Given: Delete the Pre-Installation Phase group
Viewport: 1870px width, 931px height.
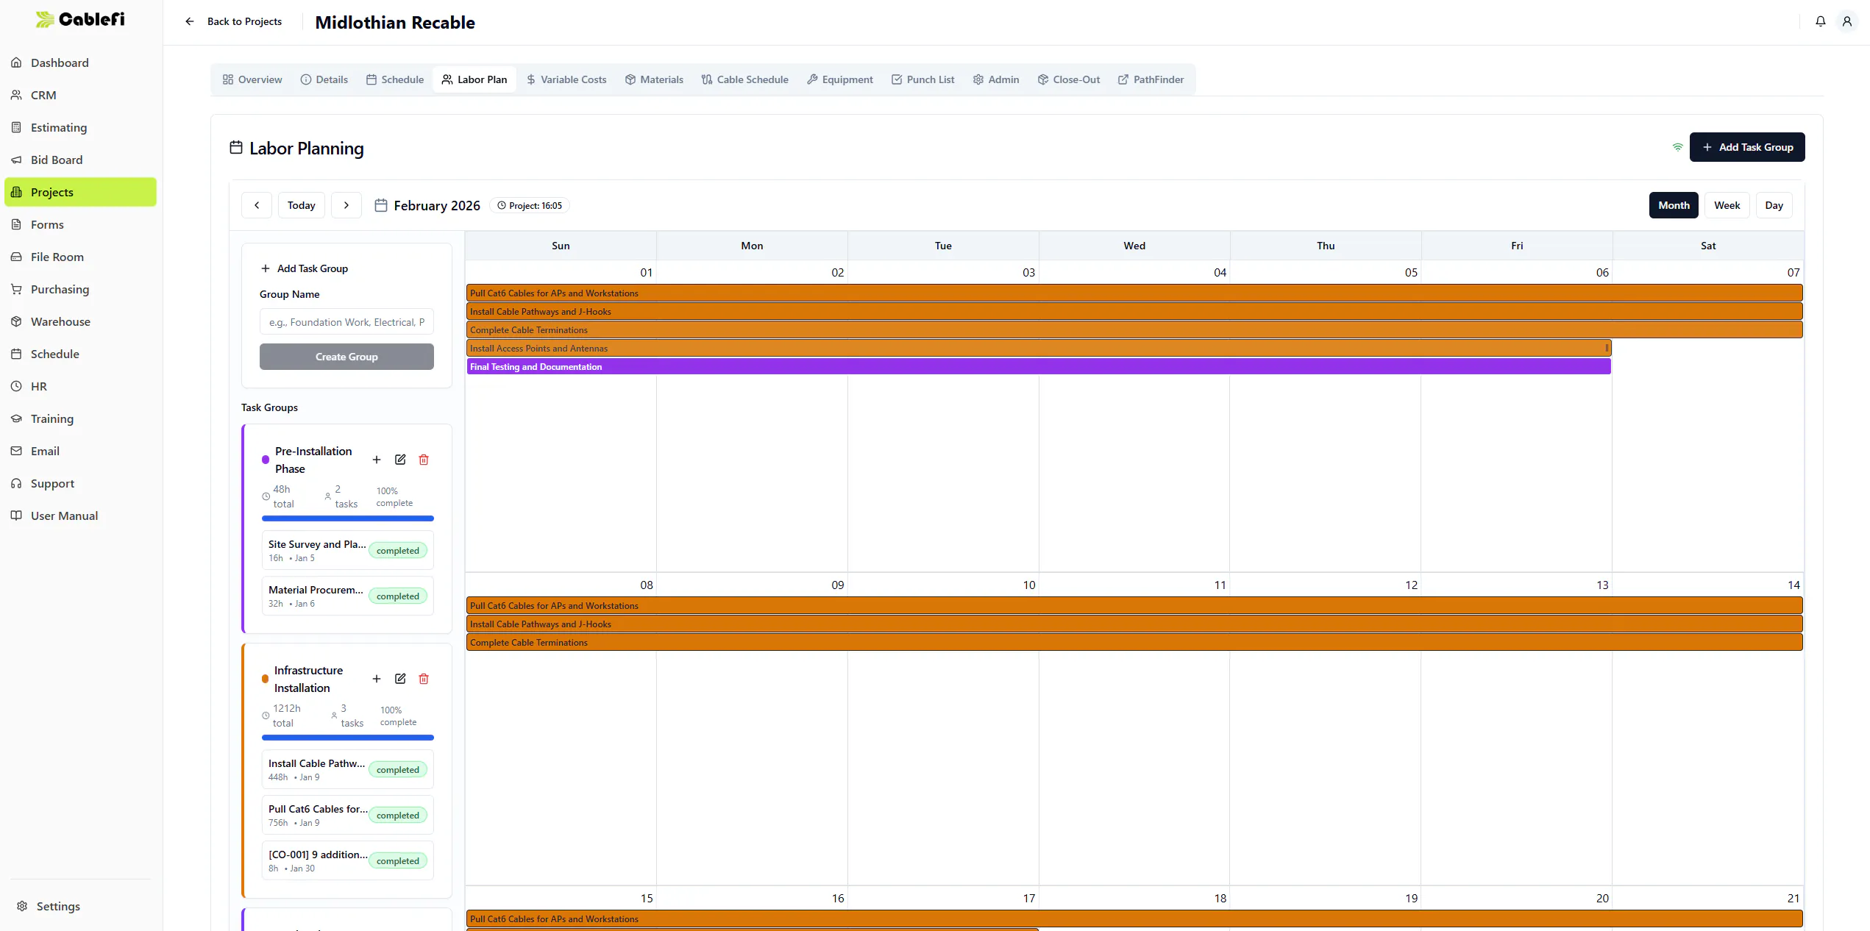Looking at the screenshot, I should (424, 460).
